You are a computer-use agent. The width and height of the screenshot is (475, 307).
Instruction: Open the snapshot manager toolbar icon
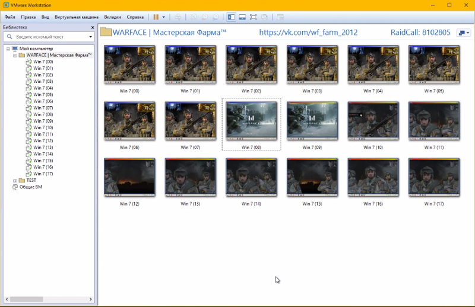(x=216, y=17)
